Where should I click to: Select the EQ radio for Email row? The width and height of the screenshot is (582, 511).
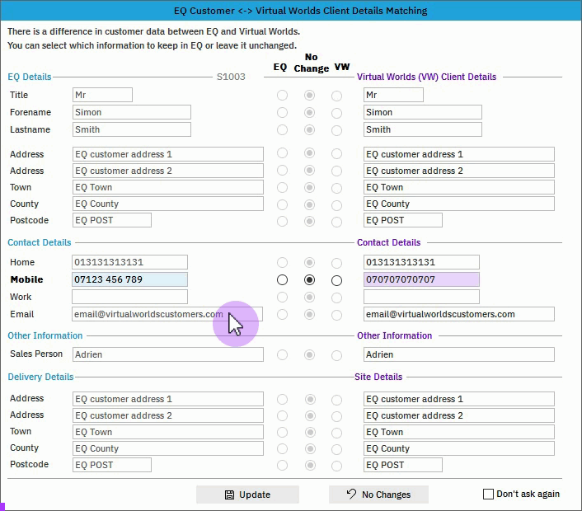coord(283,314)
